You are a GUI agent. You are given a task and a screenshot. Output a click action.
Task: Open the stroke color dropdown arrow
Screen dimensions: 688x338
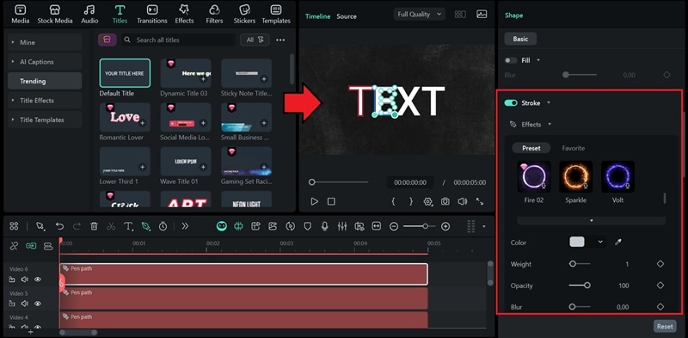tap(599, 242)
